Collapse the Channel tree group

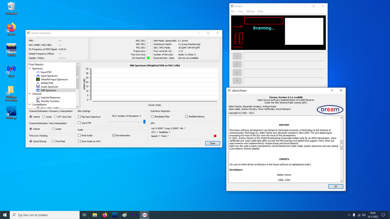tap(30, 94)
